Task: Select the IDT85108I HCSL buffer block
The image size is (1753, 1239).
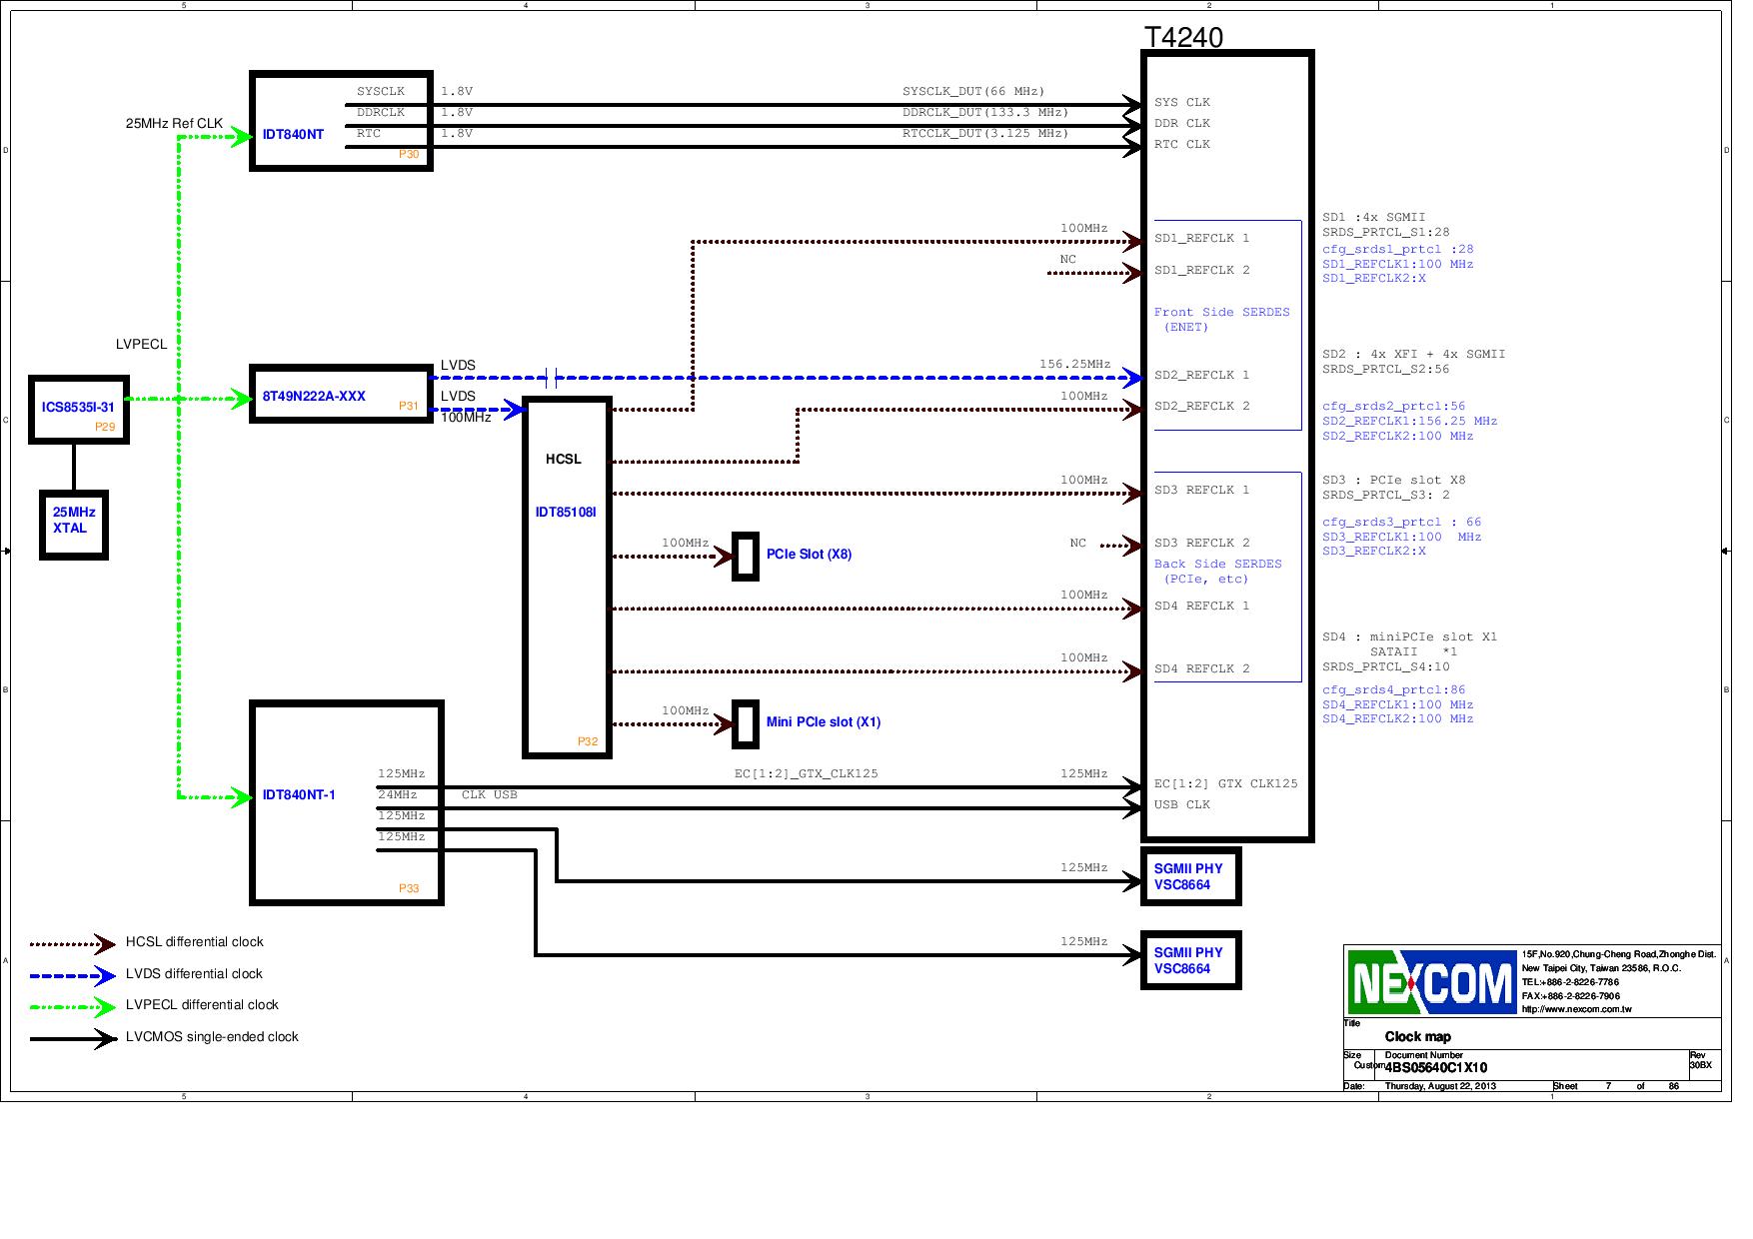Action: 566,513
